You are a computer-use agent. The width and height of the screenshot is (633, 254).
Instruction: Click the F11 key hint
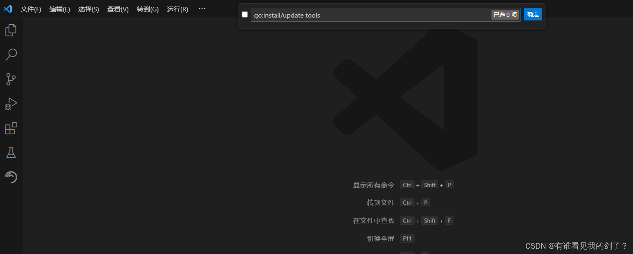tap(407, 238)
